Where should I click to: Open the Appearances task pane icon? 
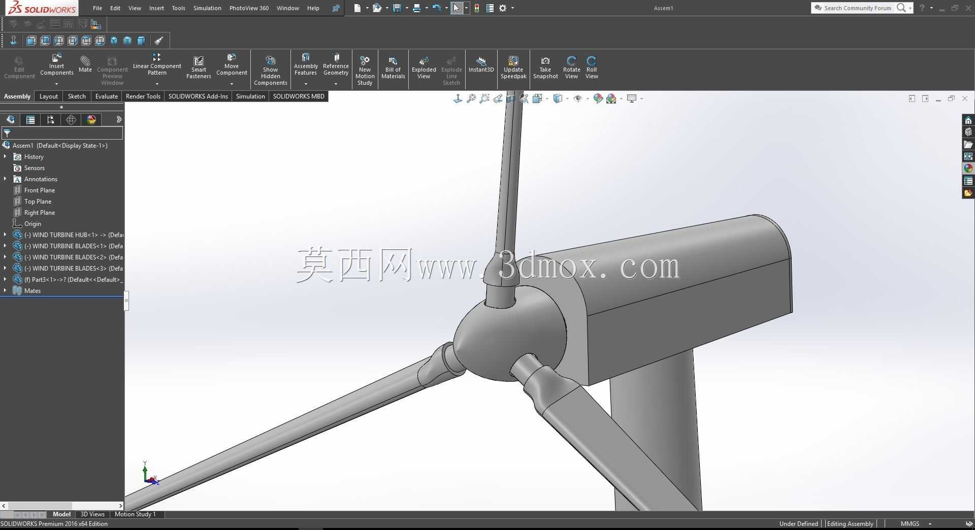[968, 169]
